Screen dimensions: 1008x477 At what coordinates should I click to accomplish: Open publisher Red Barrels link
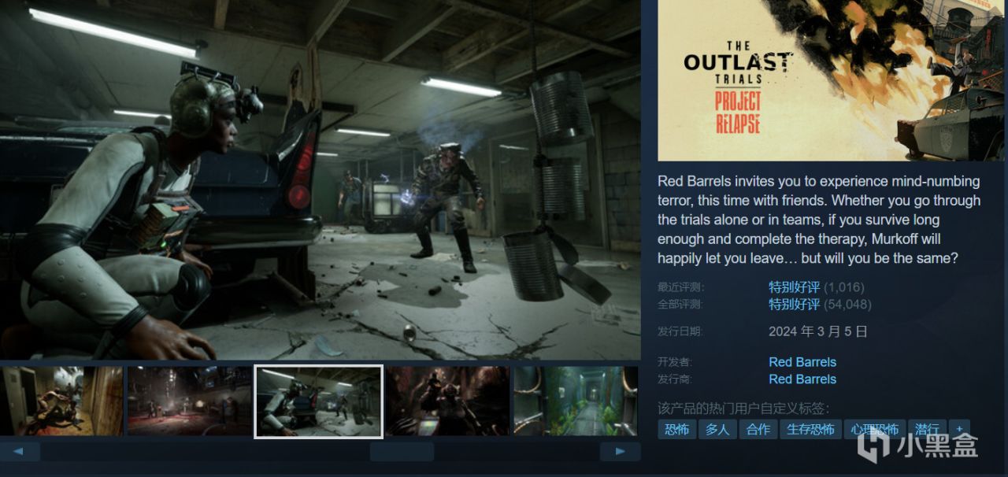802,379
